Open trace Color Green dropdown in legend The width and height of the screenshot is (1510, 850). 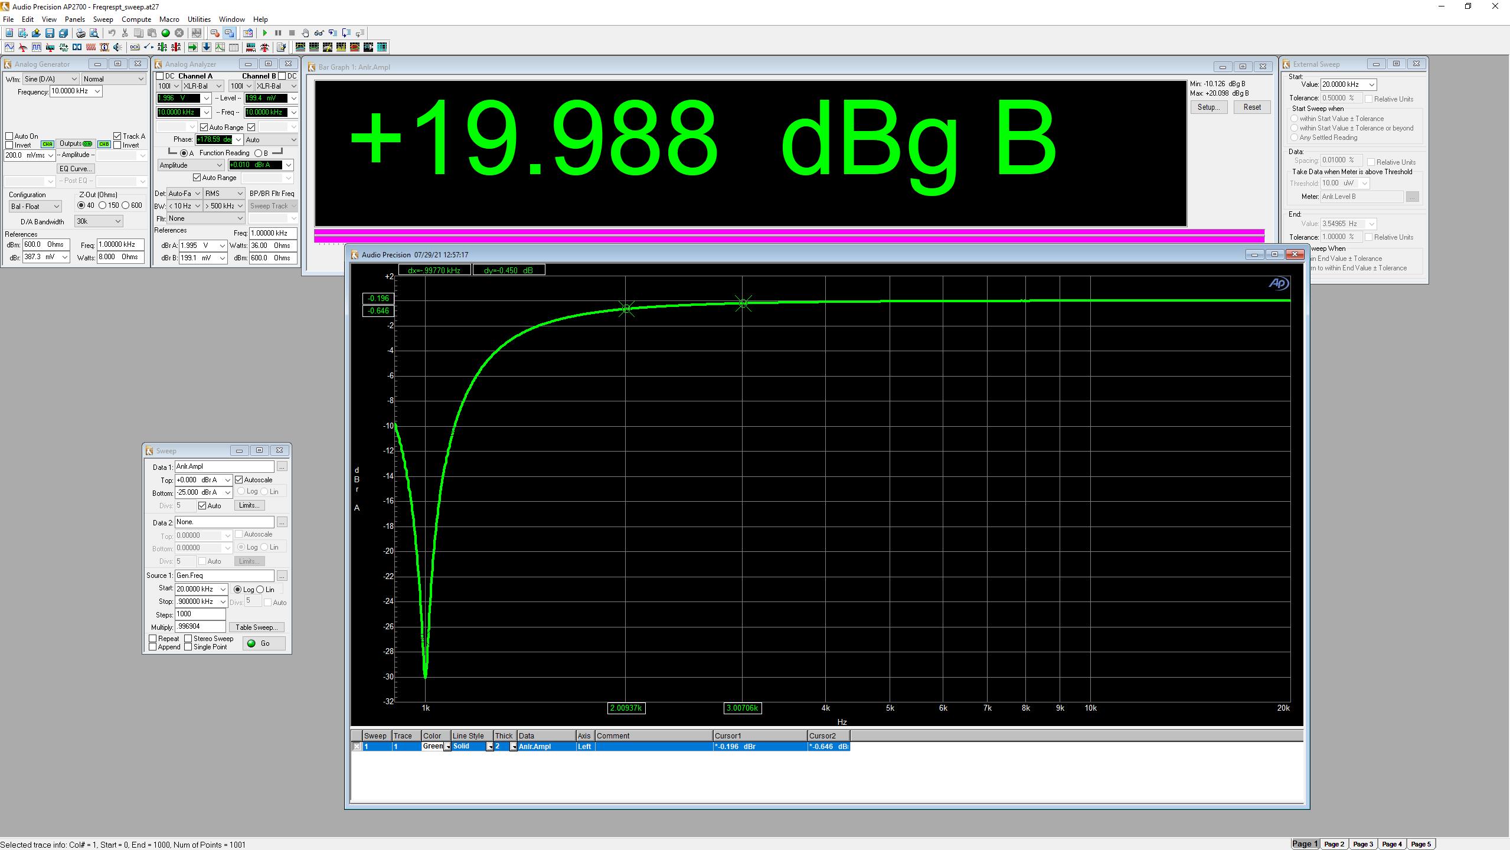pyautogui.click(x=447, y=747)
